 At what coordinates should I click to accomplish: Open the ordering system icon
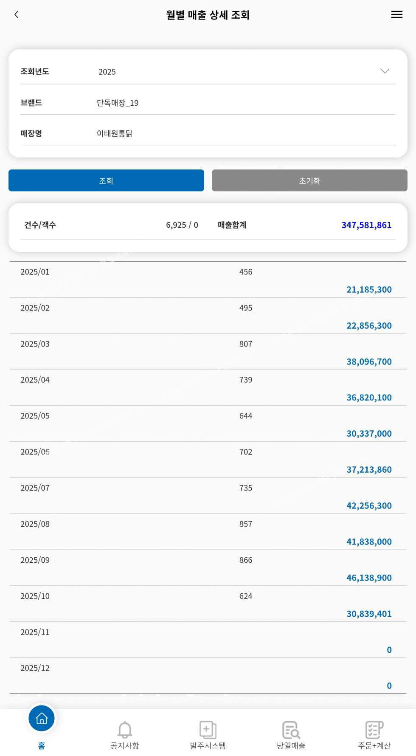coord(208,730)
